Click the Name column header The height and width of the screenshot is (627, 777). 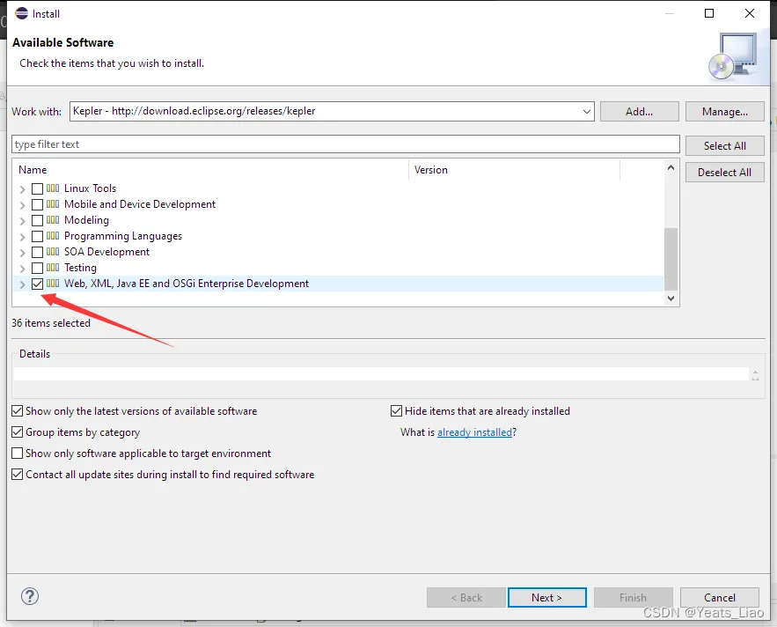(33, 170)
